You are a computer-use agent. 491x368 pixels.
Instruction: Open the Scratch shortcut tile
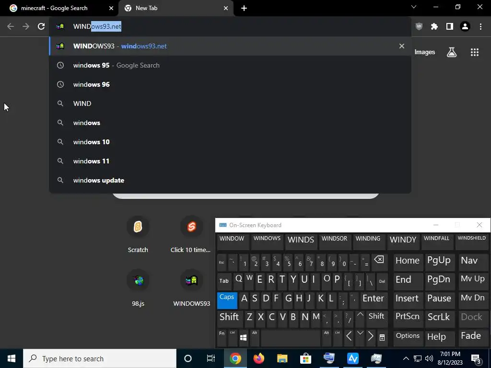138,234
